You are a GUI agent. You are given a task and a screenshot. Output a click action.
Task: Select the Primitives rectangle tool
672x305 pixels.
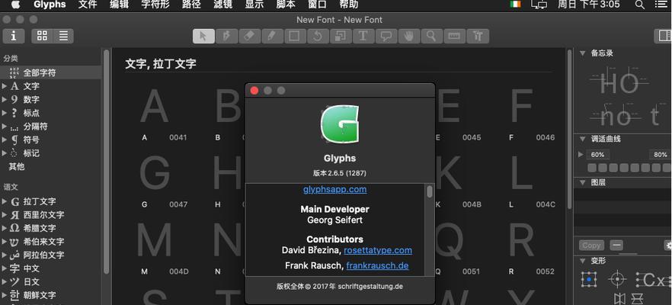coord(294,36)
